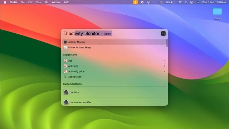Open the File menu
This screenshot has height=129, width=229.
coord(23,2)
